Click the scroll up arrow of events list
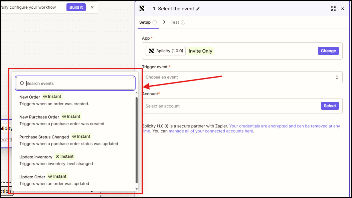 [x=137, y=93]
